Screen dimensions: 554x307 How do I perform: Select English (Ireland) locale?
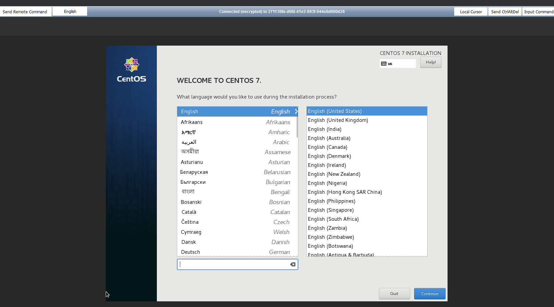click(367, 165)
